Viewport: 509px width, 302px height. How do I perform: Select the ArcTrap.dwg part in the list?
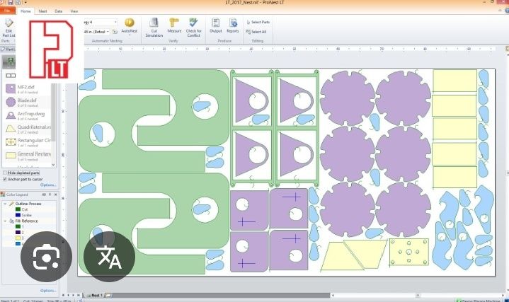coord(28,115)
